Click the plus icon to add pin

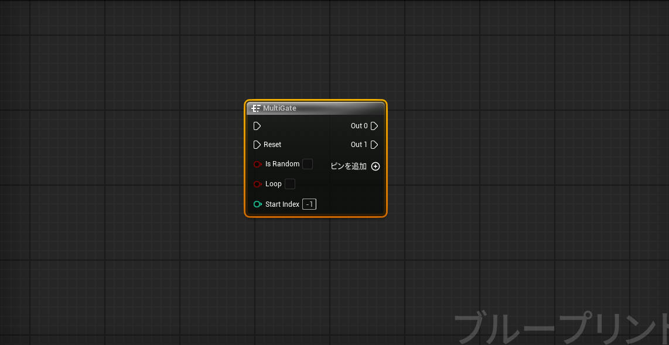click(376, 166)
